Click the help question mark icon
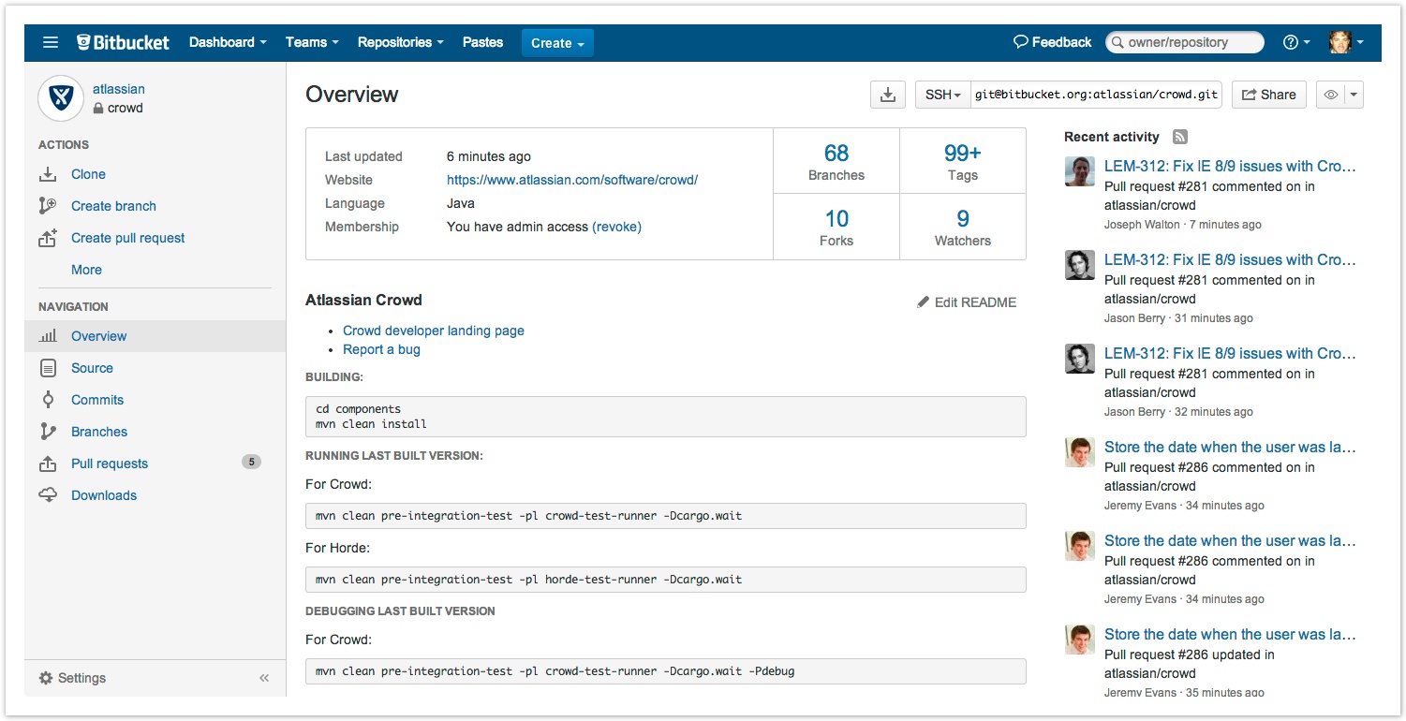Viewport: 1406px width, 721px height. coord(1291,42)
